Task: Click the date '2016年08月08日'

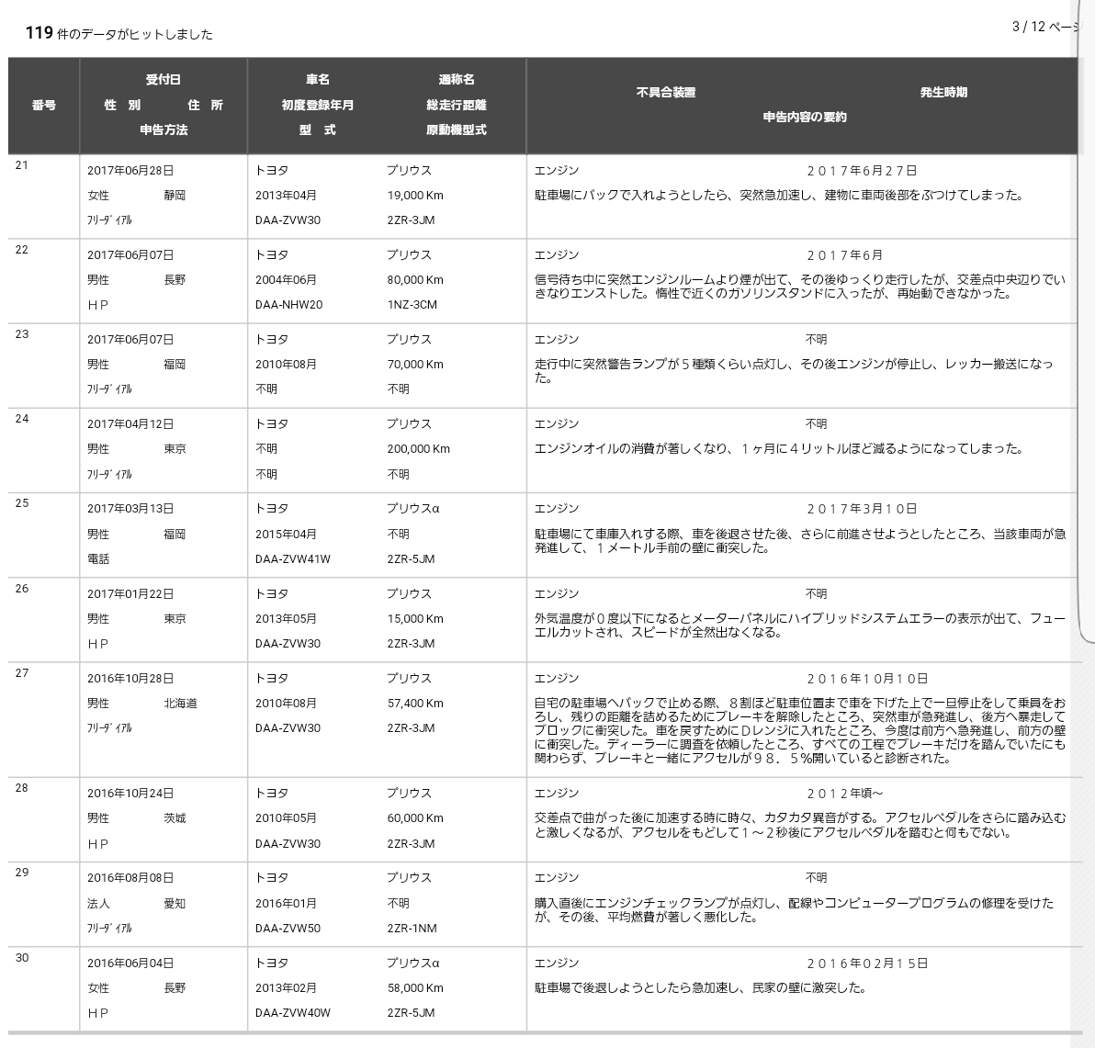Action: [x=130, y=878]
